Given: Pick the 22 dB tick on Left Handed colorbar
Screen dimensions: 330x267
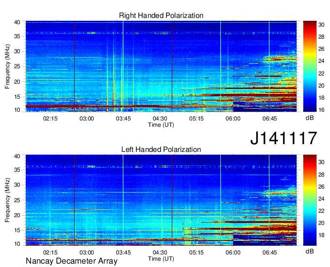Looking at the screenshot, I should (321, 211).
